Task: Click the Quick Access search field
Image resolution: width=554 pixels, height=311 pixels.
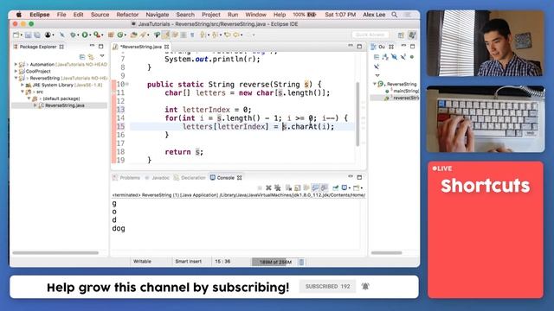Action: (370, 35)
